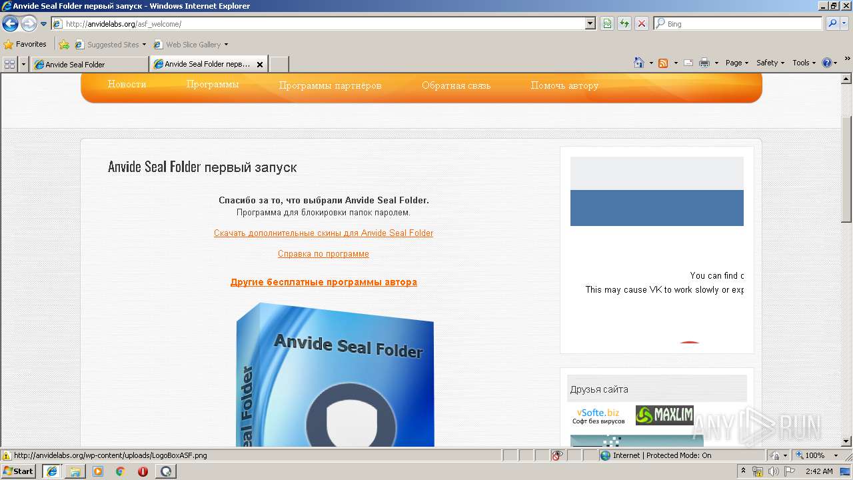Open the Обратная связь navigation item
The image size is (853, 480).
tap(456, 85)
